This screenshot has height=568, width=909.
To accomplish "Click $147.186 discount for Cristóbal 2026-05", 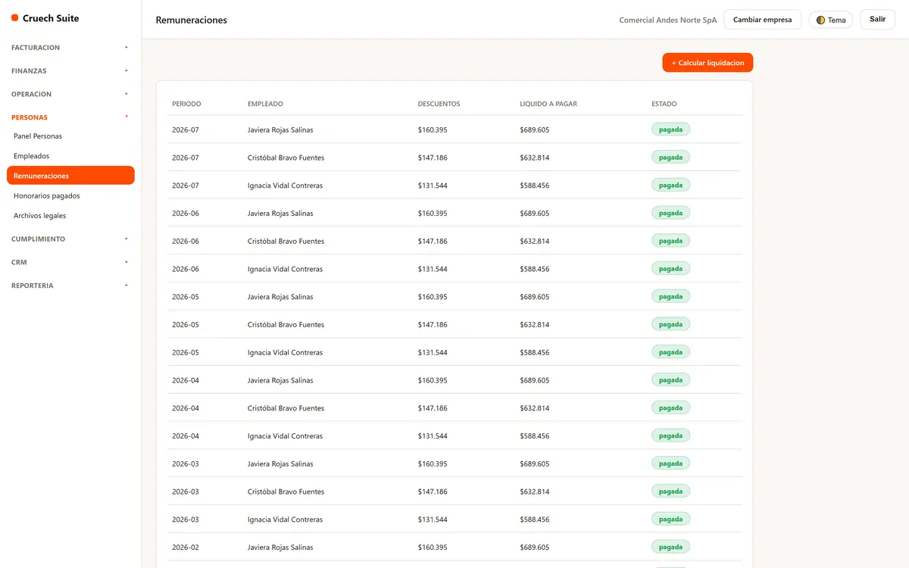I will pyautogui.click(x=433, y=325).
